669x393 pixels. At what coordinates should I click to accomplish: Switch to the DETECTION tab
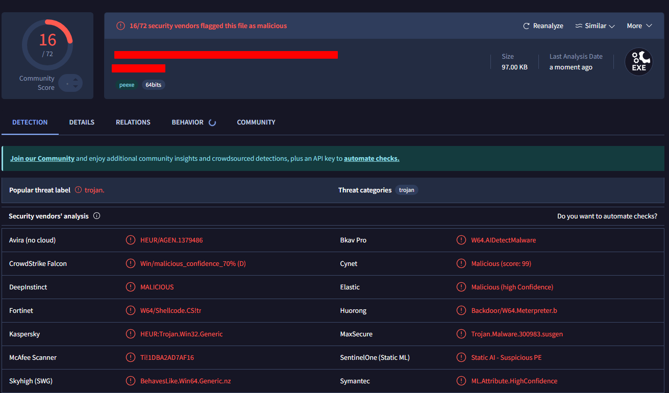click(30, 122)
